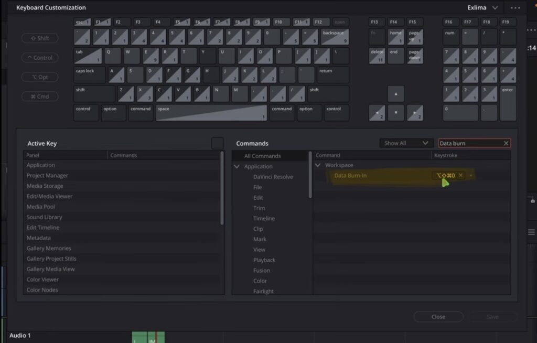Select the File command category
The image size is (537, 343).
point(257,187)
